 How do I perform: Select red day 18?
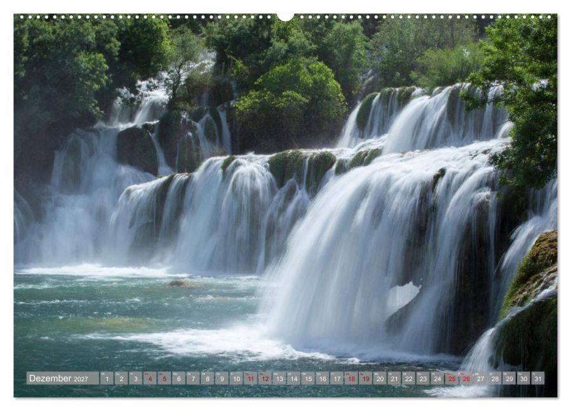(351, 378)
